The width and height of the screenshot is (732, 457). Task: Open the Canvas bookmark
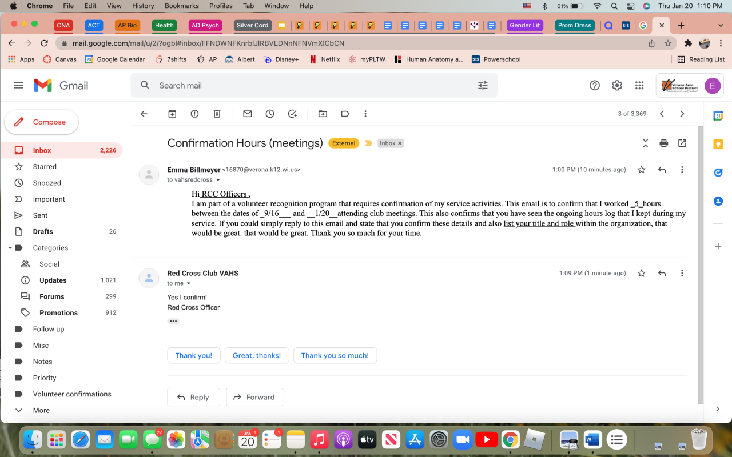[x=59, y=59]
